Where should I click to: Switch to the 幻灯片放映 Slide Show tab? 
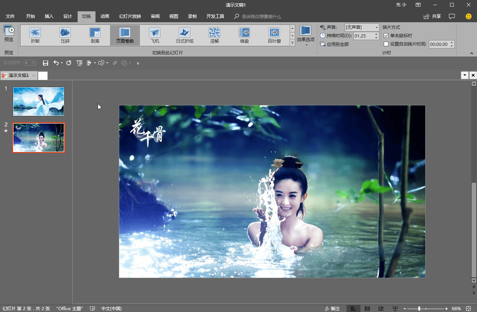coord(130,16)
